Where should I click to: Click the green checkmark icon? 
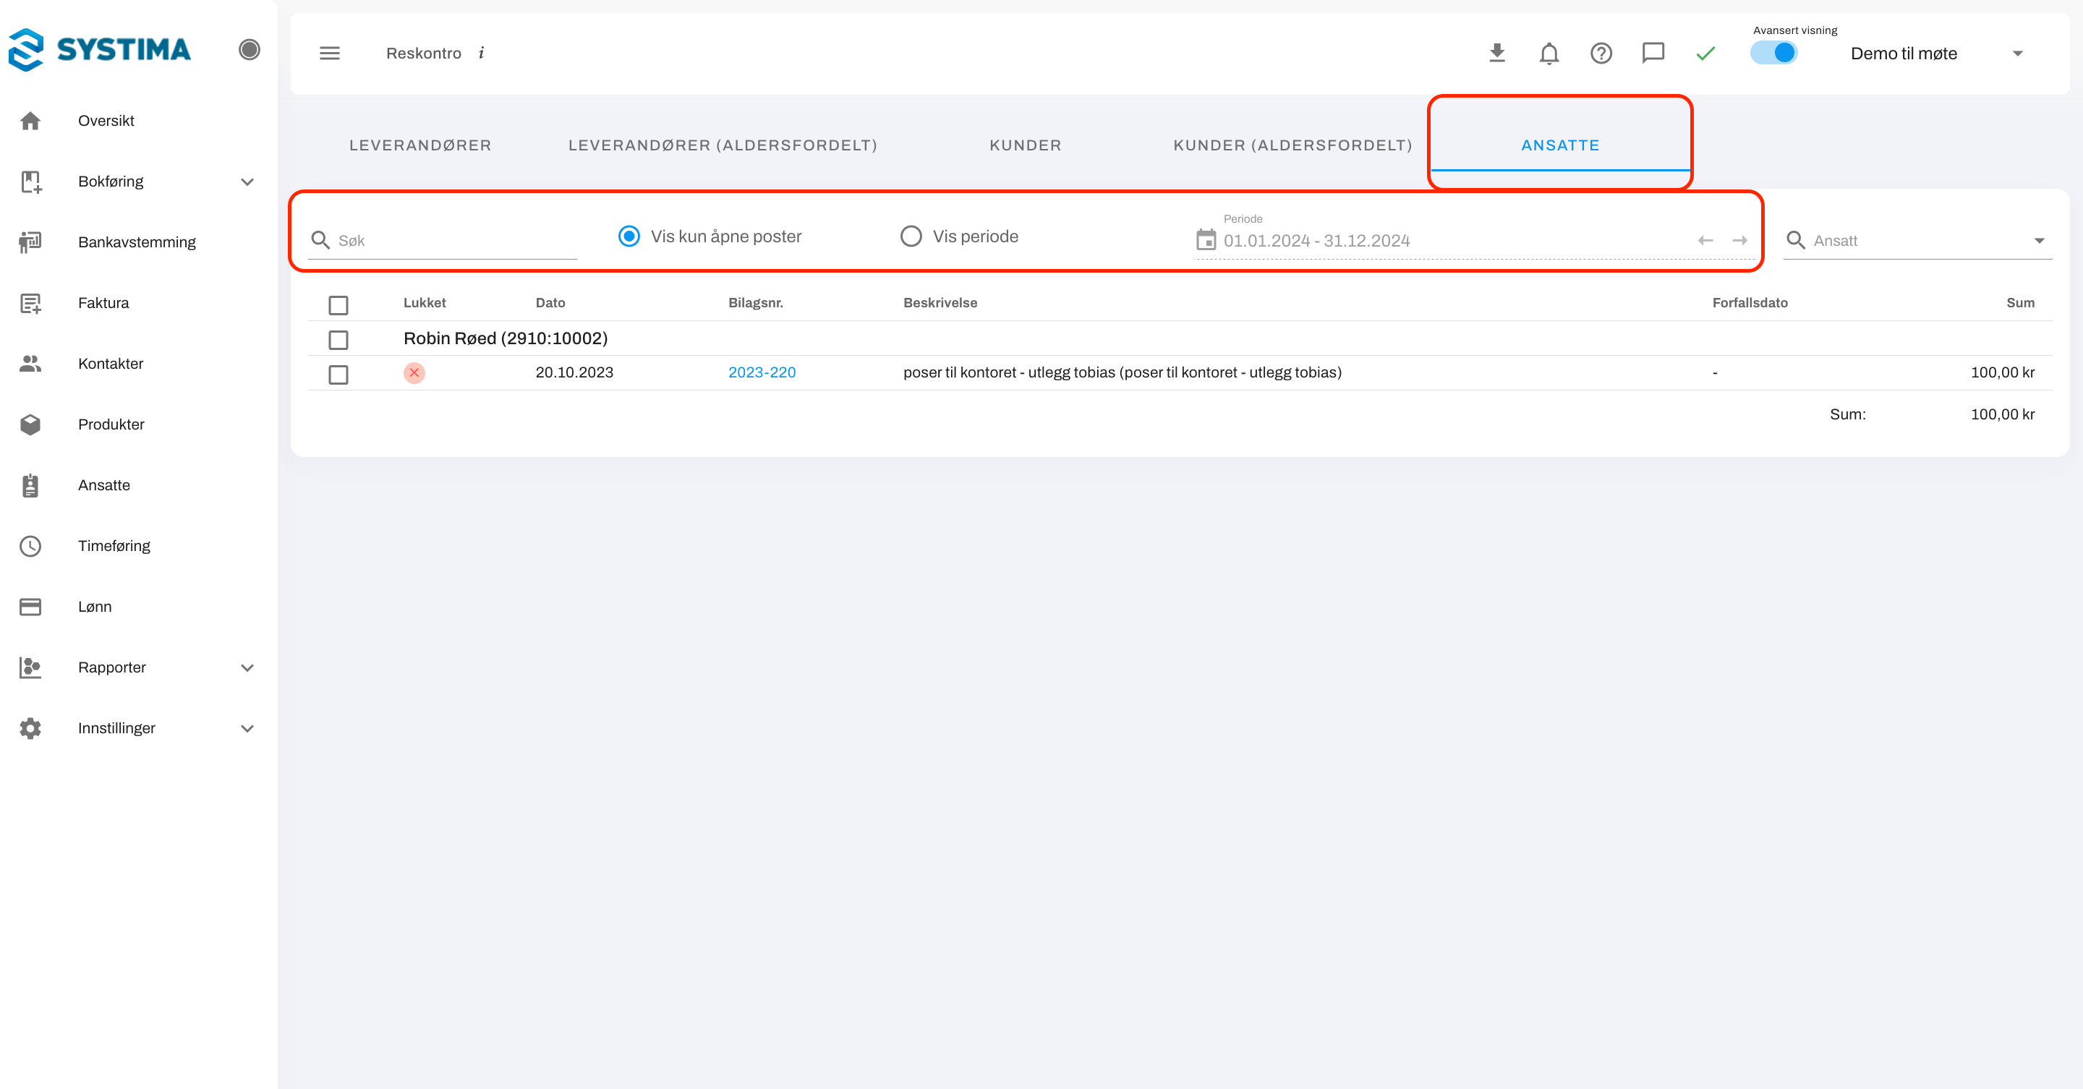tap(1705, 54)
